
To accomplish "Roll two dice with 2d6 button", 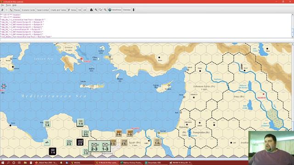I will pos(85,10).
